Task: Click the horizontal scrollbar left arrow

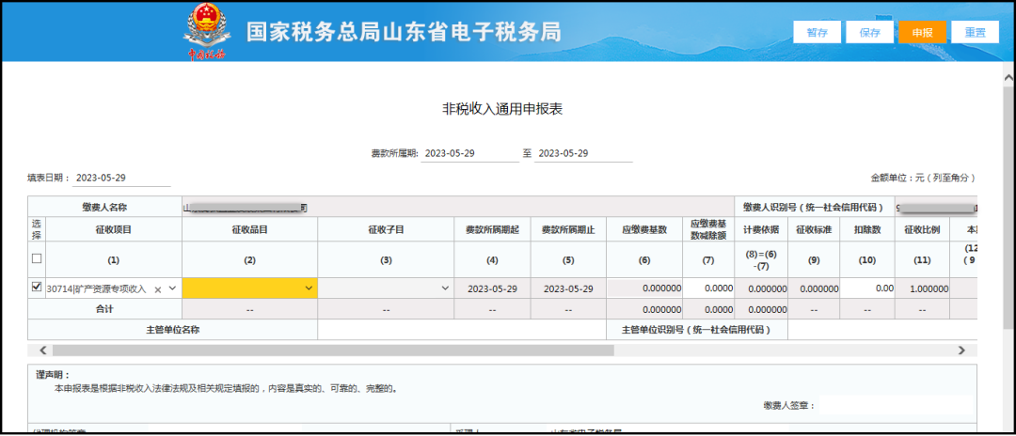Action: click(42, 350)
